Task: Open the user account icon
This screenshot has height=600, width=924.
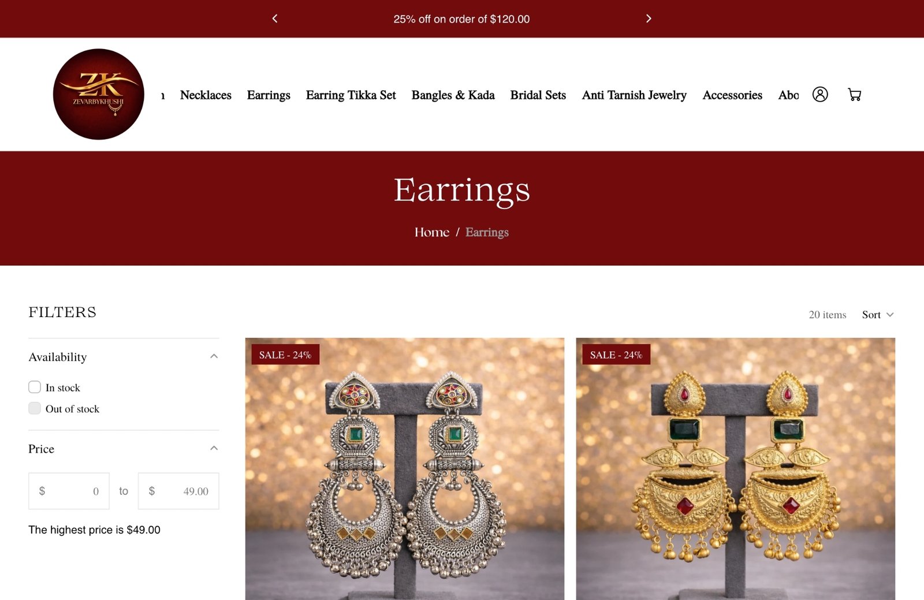Action: 819,94
